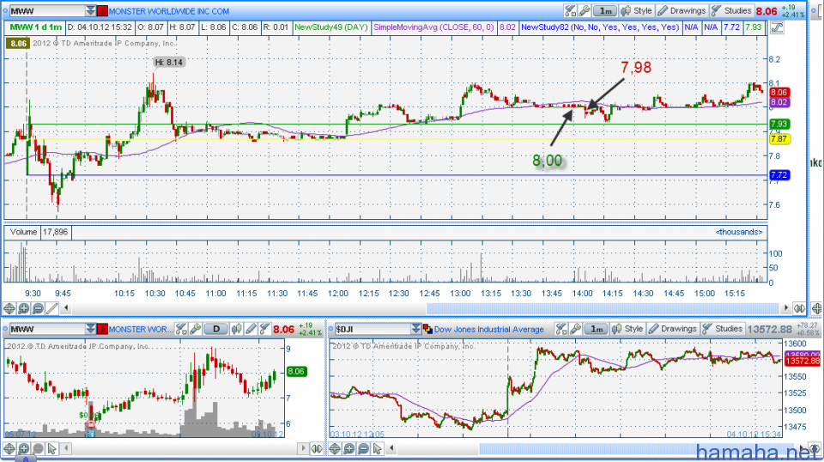
Task: Open MONSTER WOR... link in daily chart
Action: tap(141, 330)
